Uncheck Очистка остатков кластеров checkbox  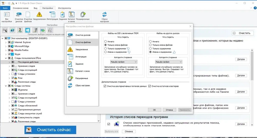tap(150, 86)
